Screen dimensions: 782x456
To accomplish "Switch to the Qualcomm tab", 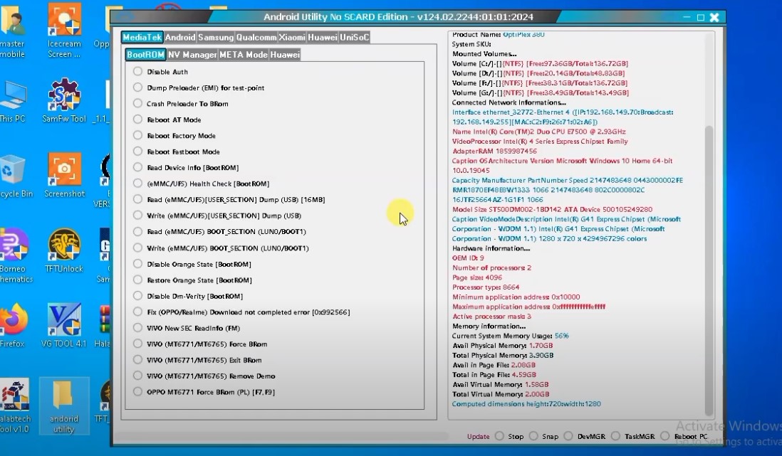I will 256,37.
